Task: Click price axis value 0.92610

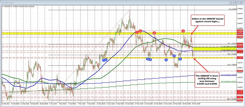Action: (240, 67)
